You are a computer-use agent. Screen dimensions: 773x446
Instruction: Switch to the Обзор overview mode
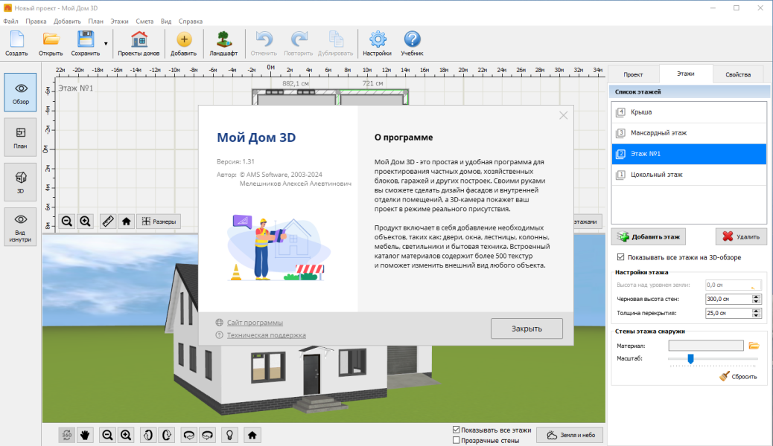tap(20, 93)
